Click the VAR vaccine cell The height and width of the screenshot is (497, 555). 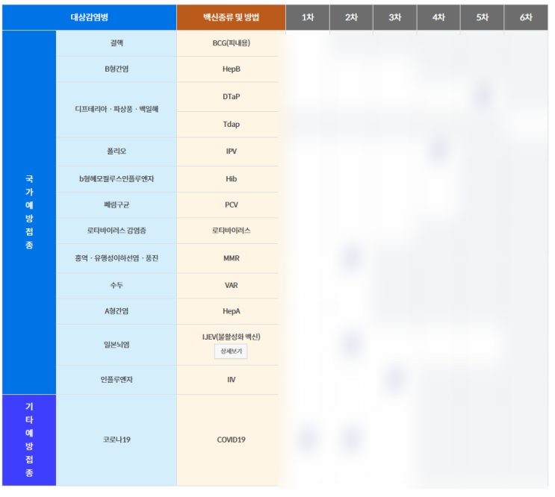click(x=231, y=286)
